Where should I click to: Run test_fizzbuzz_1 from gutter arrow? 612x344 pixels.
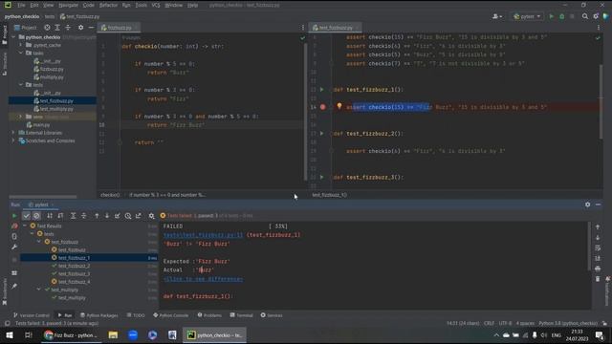[322, 89]
